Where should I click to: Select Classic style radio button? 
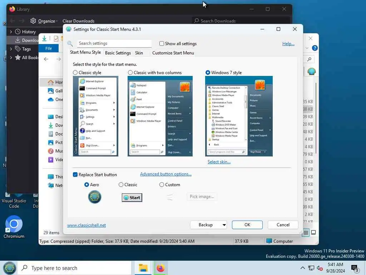pos(75,72)
